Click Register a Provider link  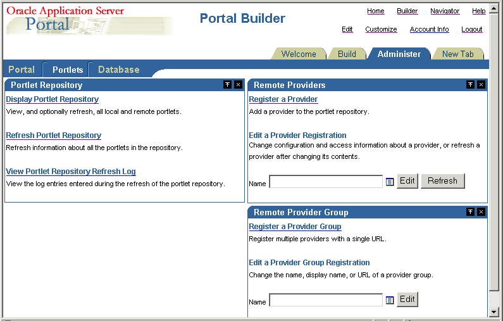[x=283, y=99]
